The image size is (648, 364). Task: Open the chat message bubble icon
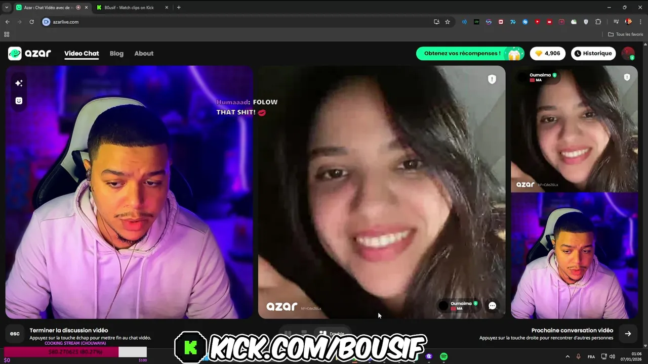492,305
